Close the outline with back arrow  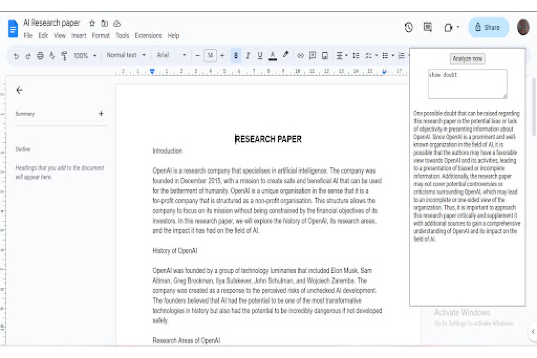[19, 90]
